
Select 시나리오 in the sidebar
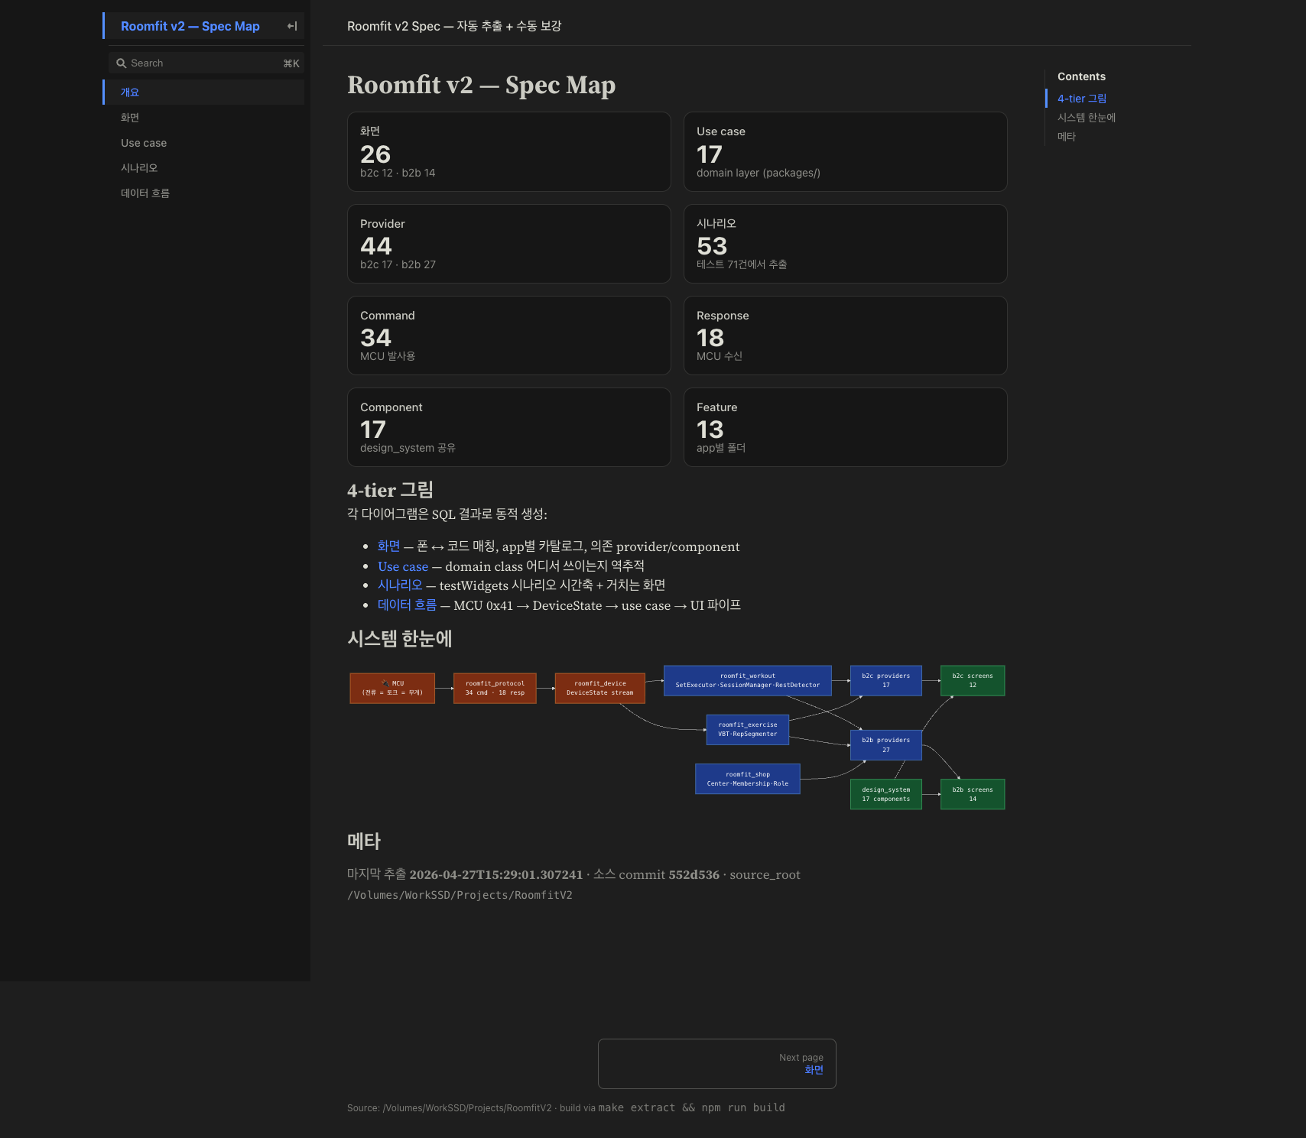pyautogui.click(x=139, y=168)
